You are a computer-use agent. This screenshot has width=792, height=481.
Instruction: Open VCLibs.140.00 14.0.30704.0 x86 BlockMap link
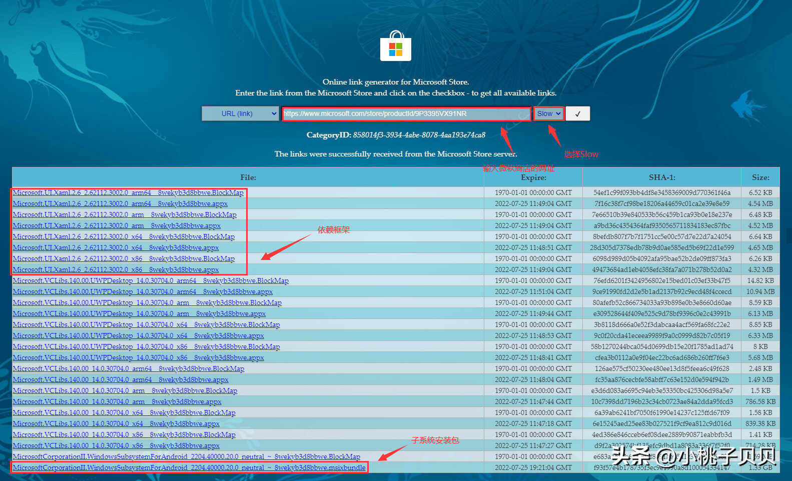click(x=124, y=434)
